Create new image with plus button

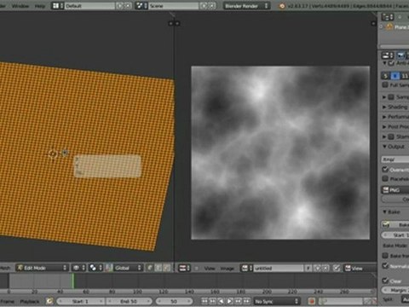click(317, 268)
